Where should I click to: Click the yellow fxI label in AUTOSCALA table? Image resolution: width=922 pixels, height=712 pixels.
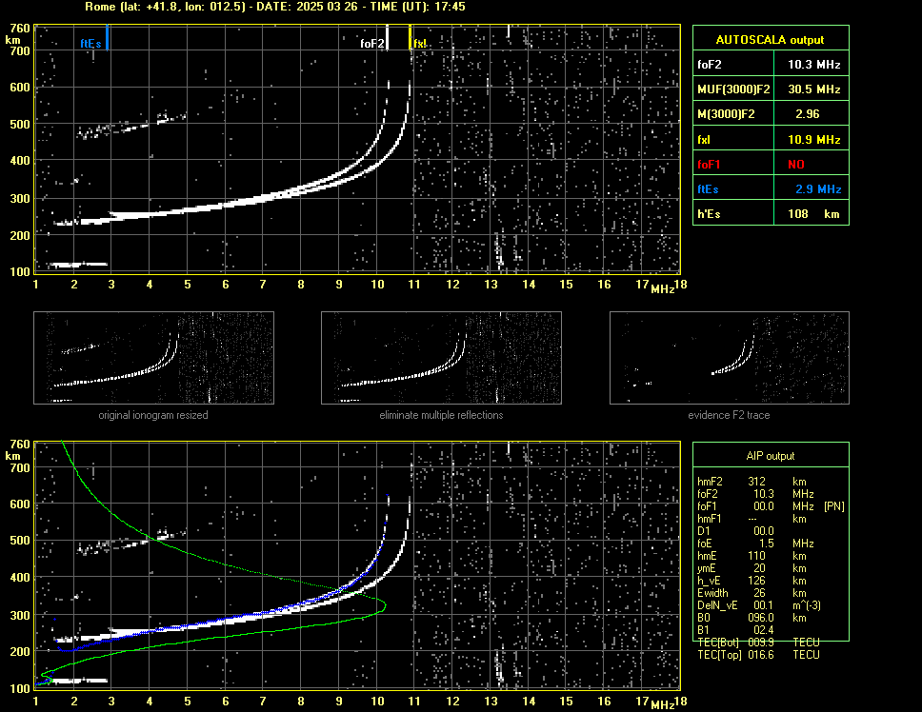coord(704,140)
